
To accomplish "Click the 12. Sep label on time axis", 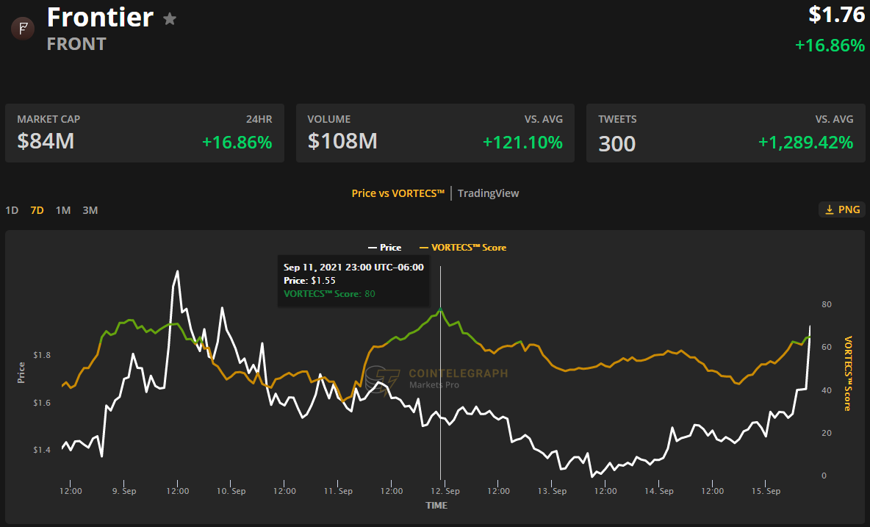I will (445, 491).
